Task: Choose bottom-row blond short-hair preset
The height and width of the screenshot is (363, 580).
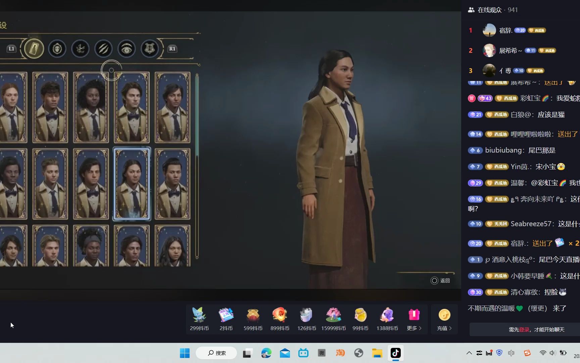Action: coord(50,246)
